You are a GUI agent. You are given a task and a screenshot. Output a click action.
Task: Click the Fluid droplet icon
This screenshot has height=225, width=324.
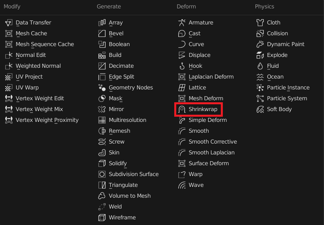(260, 66)
